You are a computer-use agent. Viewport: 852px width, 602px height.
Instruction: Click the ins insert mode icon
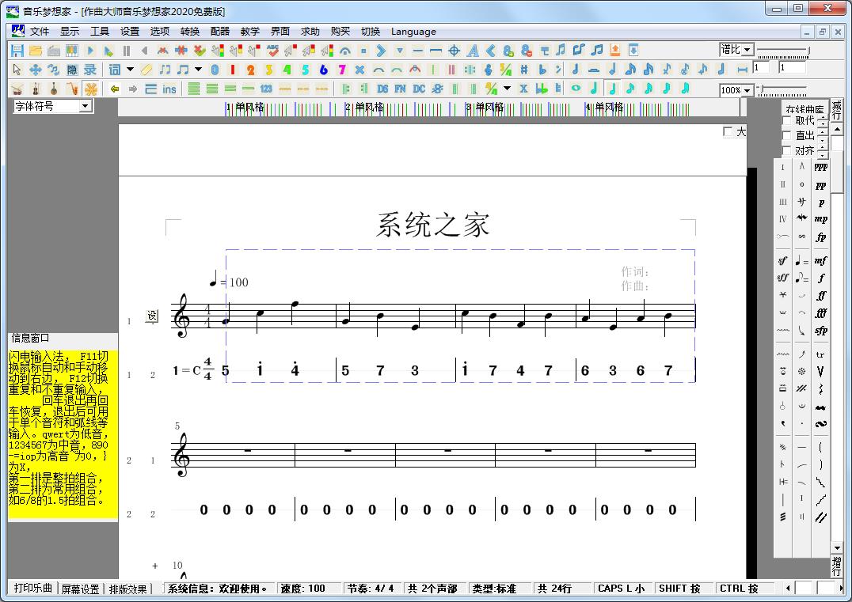pos(169,89)
